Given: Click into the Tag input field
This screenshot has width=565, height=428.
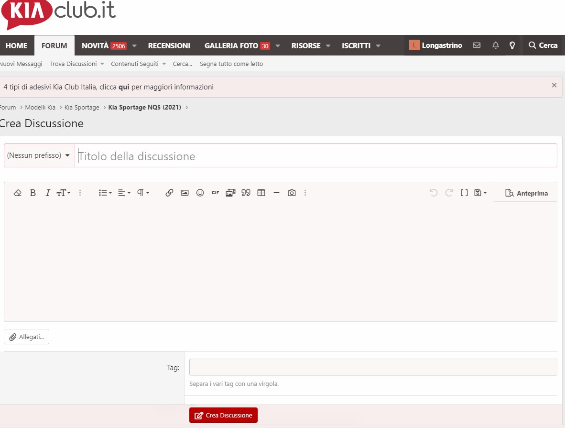Looking at the screenshot, I should [373, 367].
